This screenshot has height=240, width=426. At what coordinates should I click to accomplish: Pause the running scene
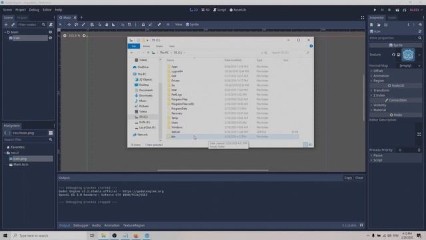point(382,10)
